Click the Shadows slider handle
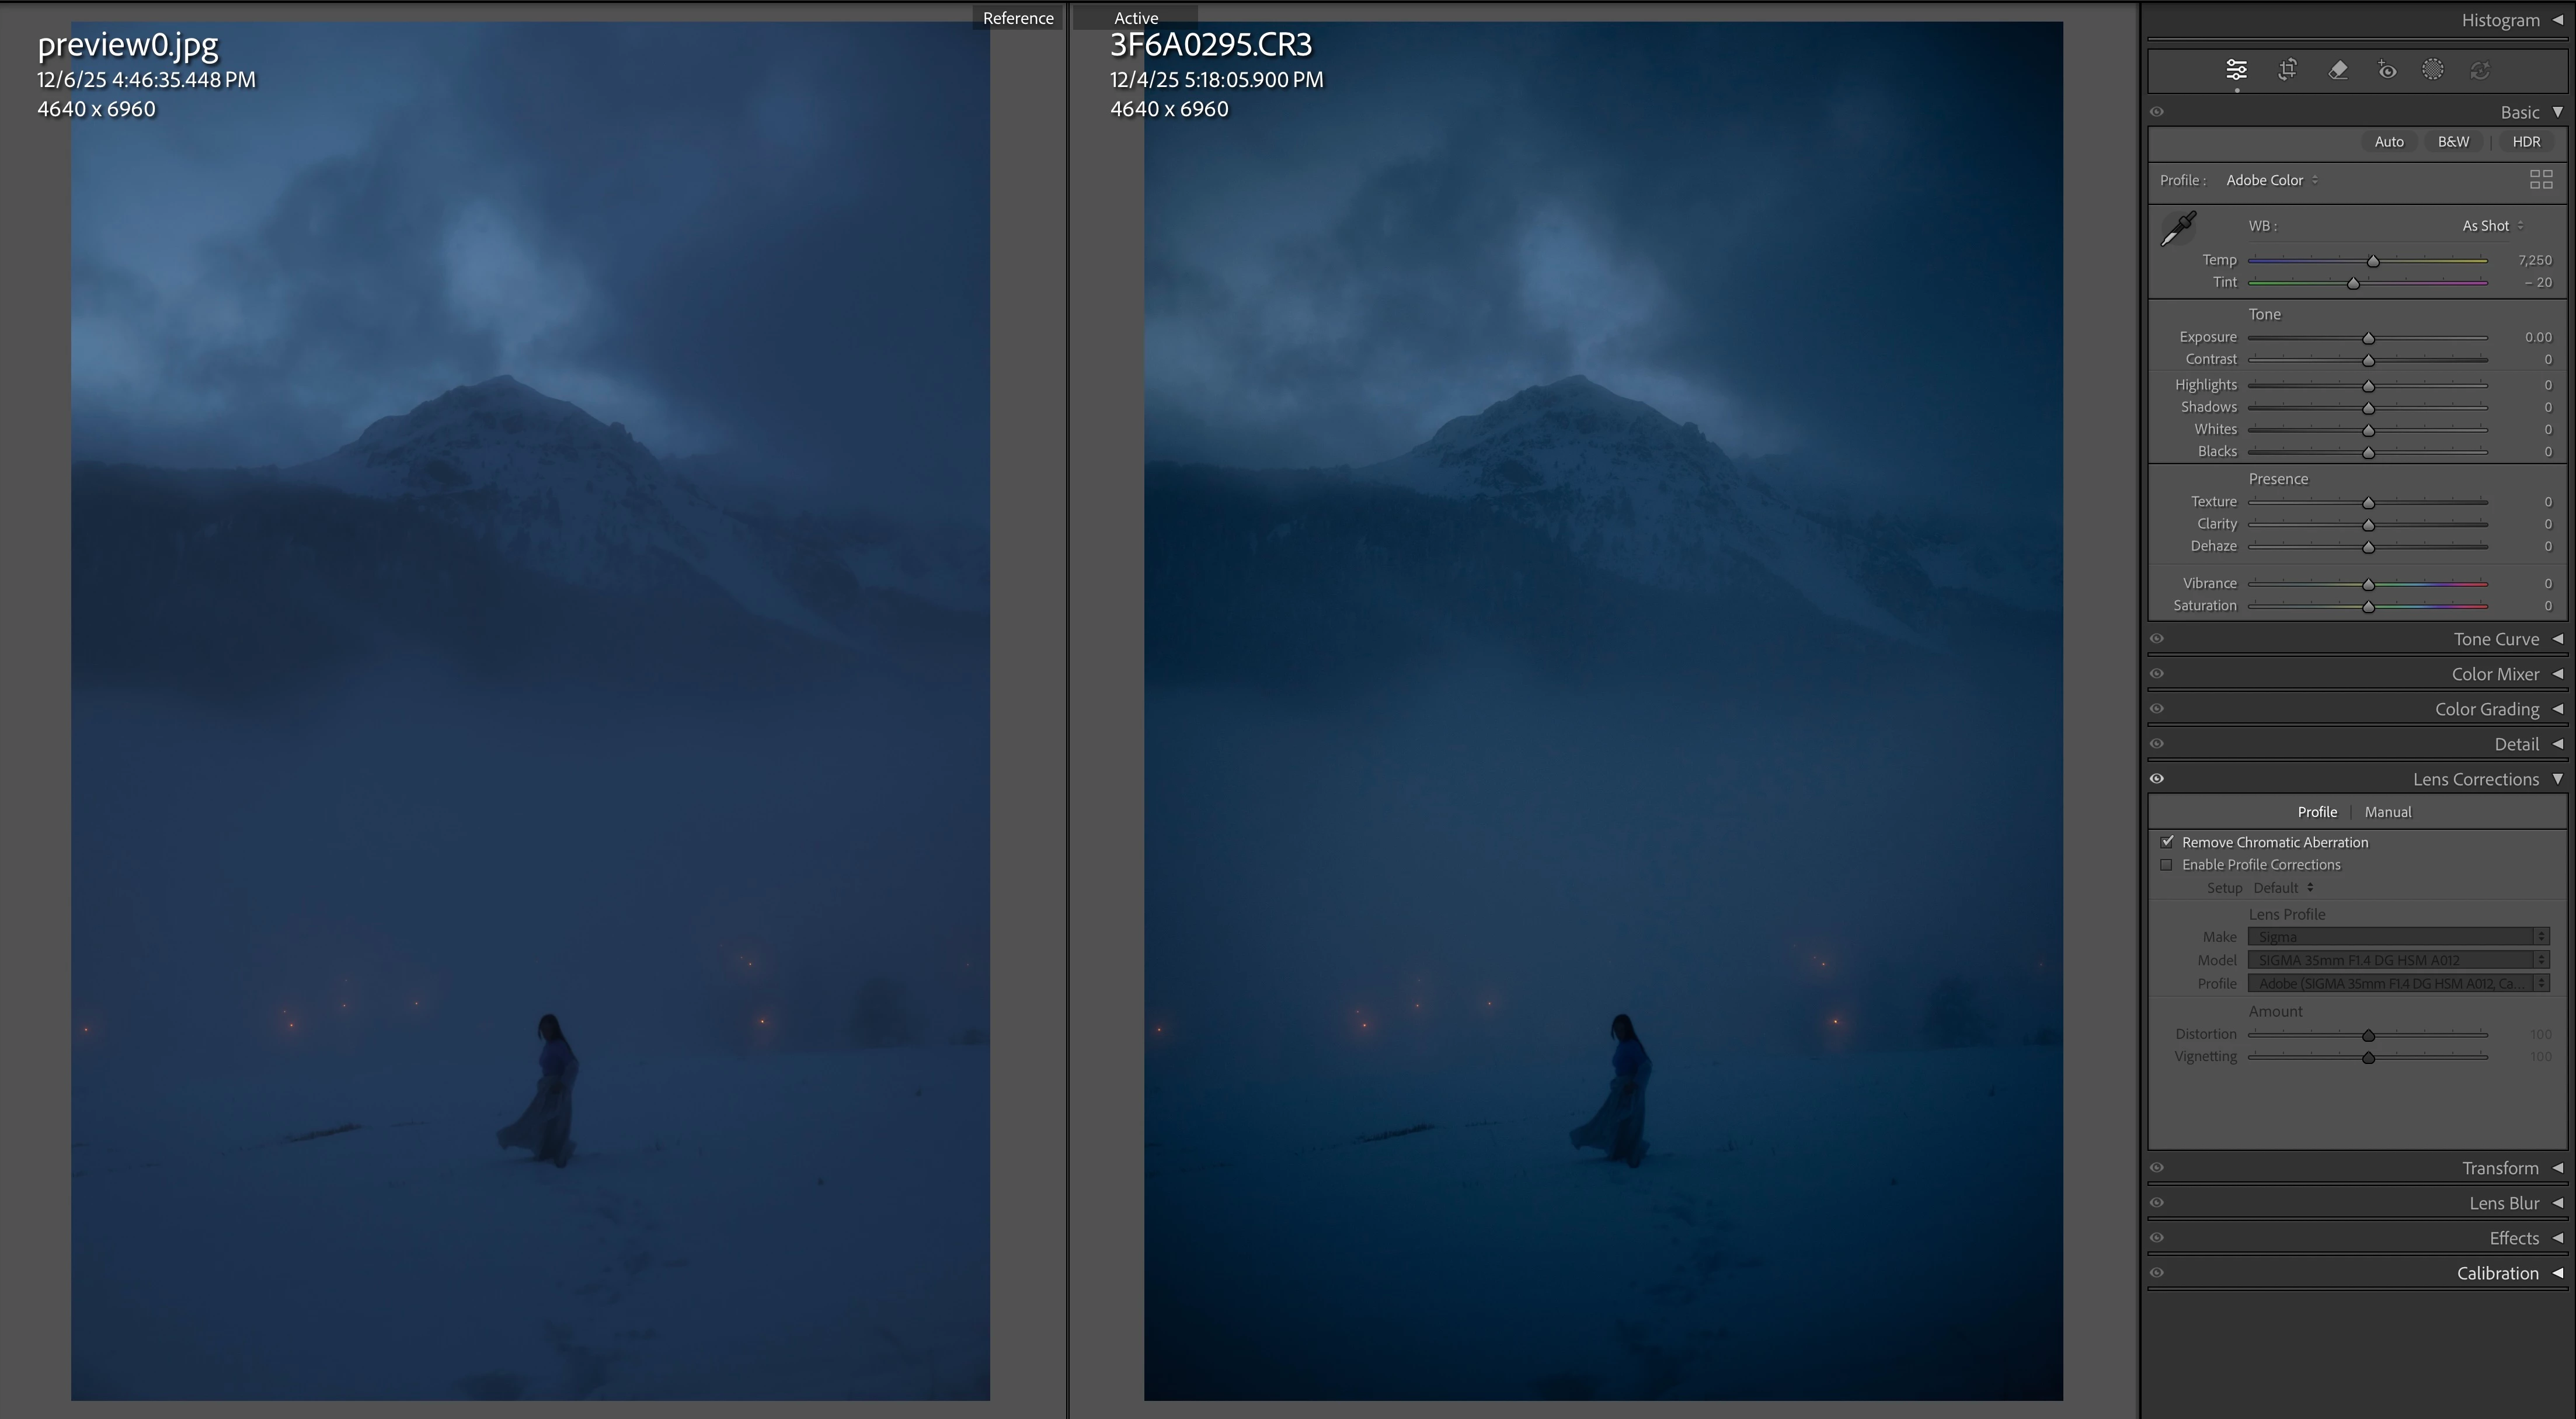The height and width of the screenshot is (1419, 2576). 2368,408
